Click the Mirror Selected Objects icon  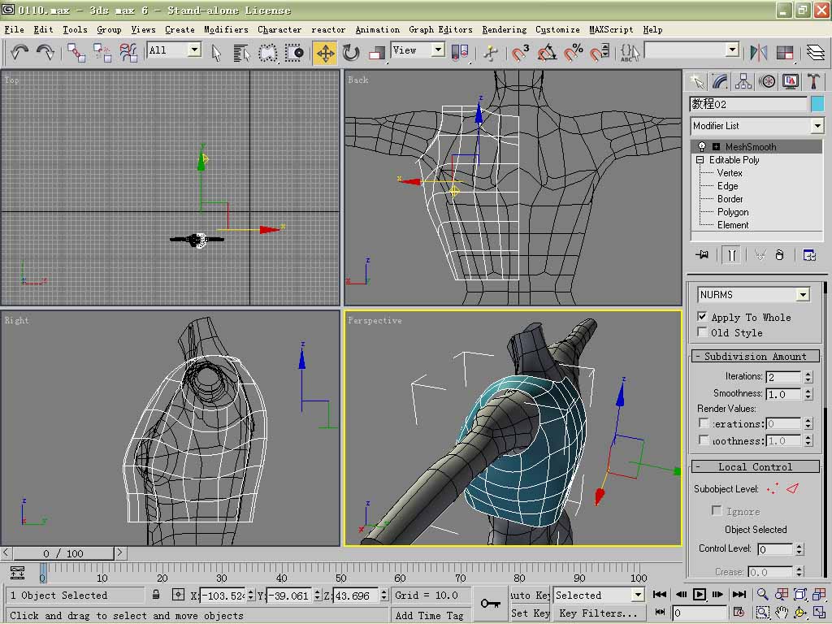[x=759, y=52]
